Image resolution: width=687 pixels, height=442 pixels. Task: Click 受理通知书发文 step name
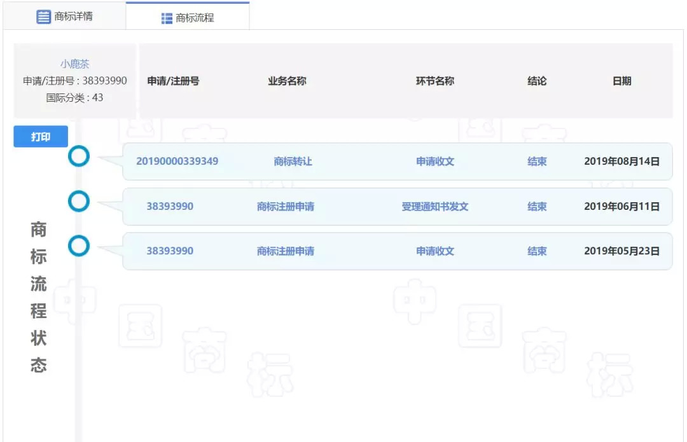point(435,207)
